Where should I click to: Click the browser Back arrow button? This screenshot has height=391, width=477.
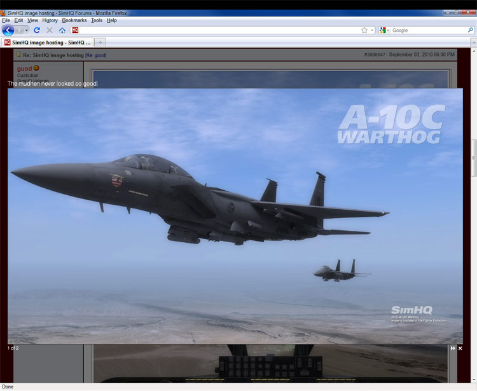click(x=8, y=30)
